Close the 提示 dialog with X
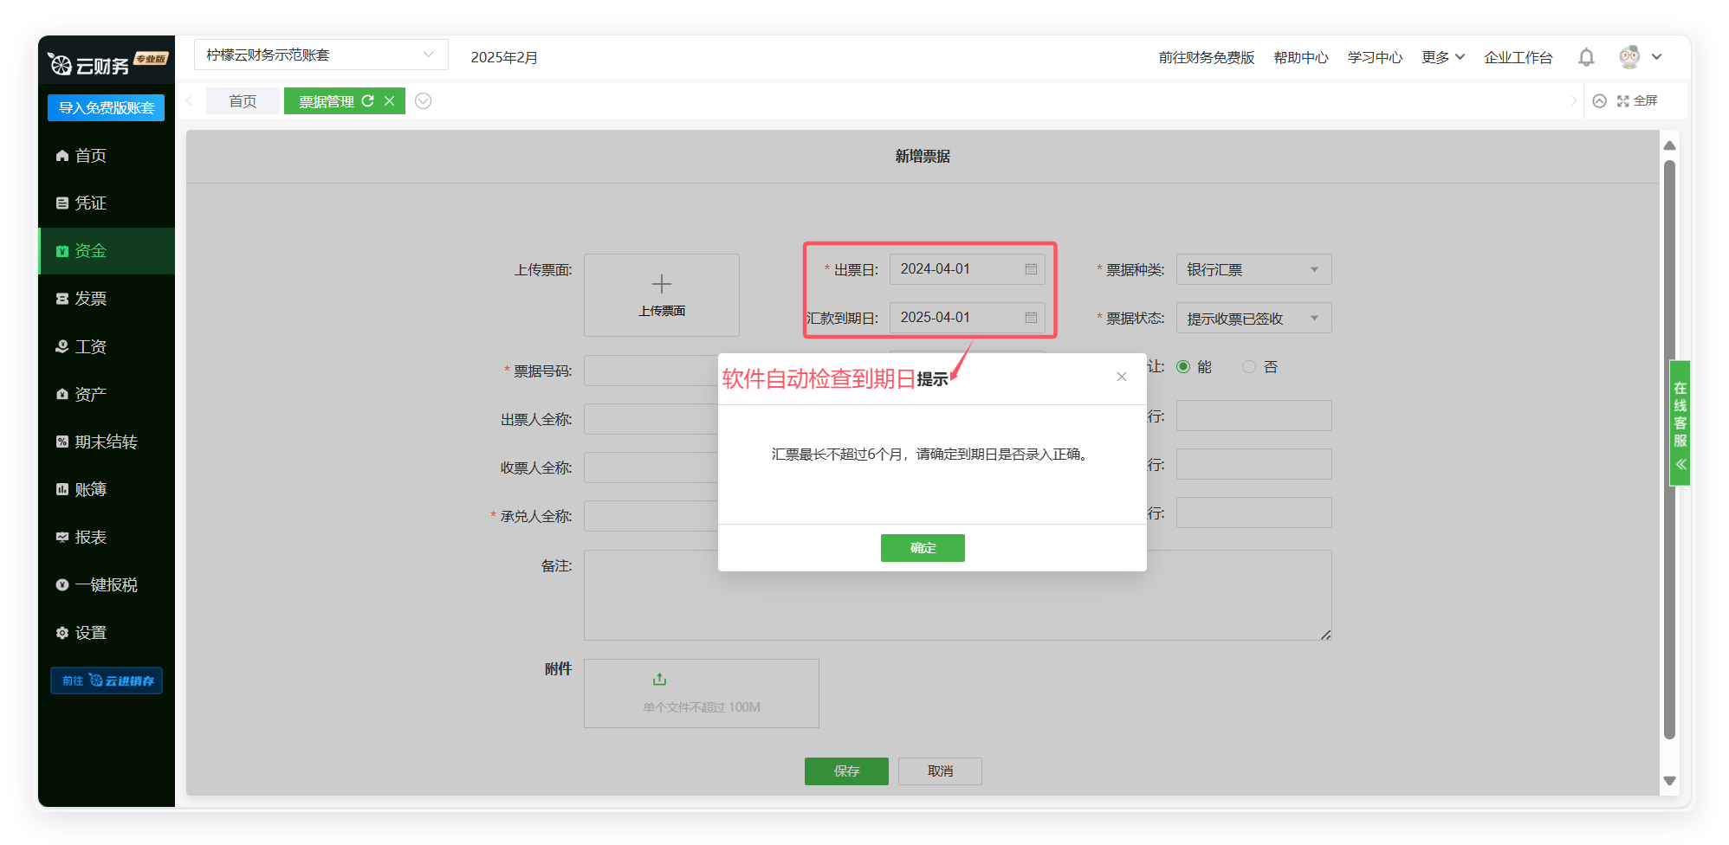The height and width of the screenshot is (845, 1729). click(x=1121, y=377)
